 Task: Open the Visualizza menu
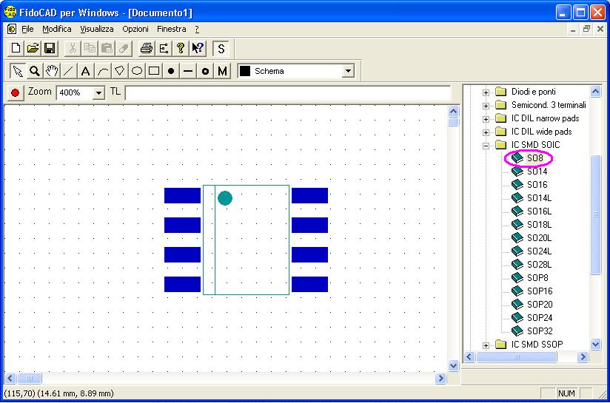pyautogui.click(x=97, y=29)
